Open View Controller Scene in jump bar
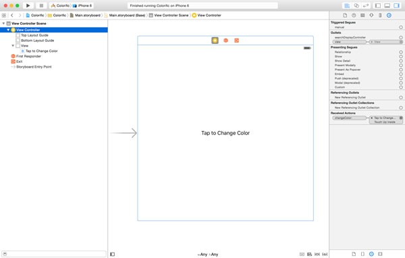Image resolution: width=405 pixels, height=258 pixels. 169,16
